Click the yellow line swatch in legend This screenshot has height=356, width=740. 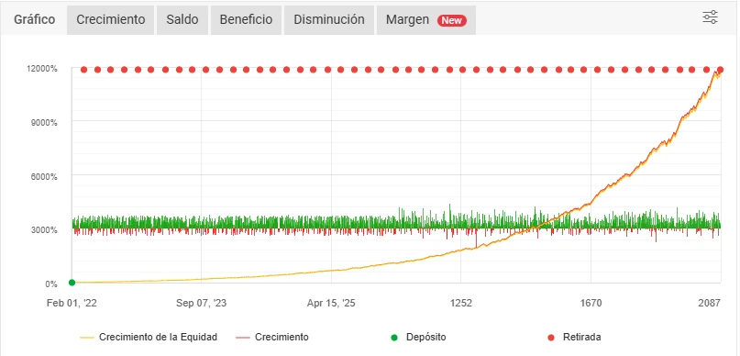(x=87, y=338)
